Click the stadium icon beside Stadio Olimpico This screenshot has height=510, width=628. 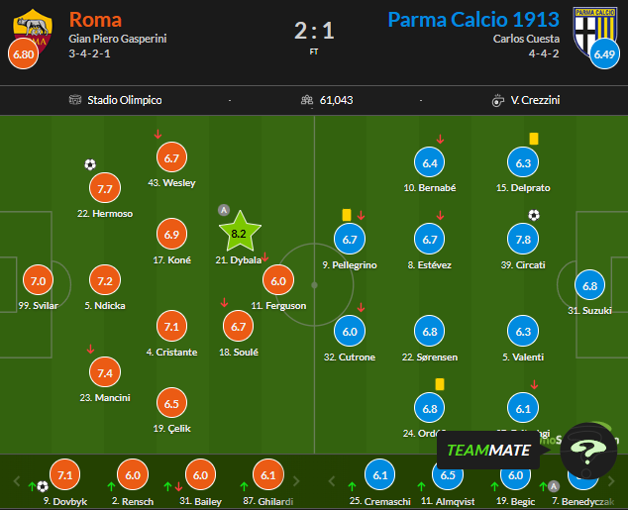(74, 100)
